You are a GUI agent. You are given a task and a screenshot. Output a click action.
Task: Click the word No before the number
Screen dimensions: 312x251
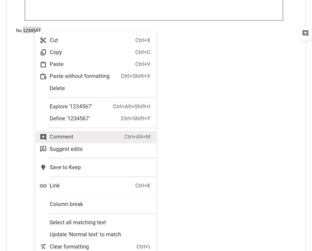[19, 31]
